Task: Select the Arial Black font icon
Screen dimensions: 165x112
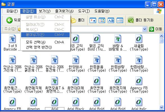Action: pos(76,102)
